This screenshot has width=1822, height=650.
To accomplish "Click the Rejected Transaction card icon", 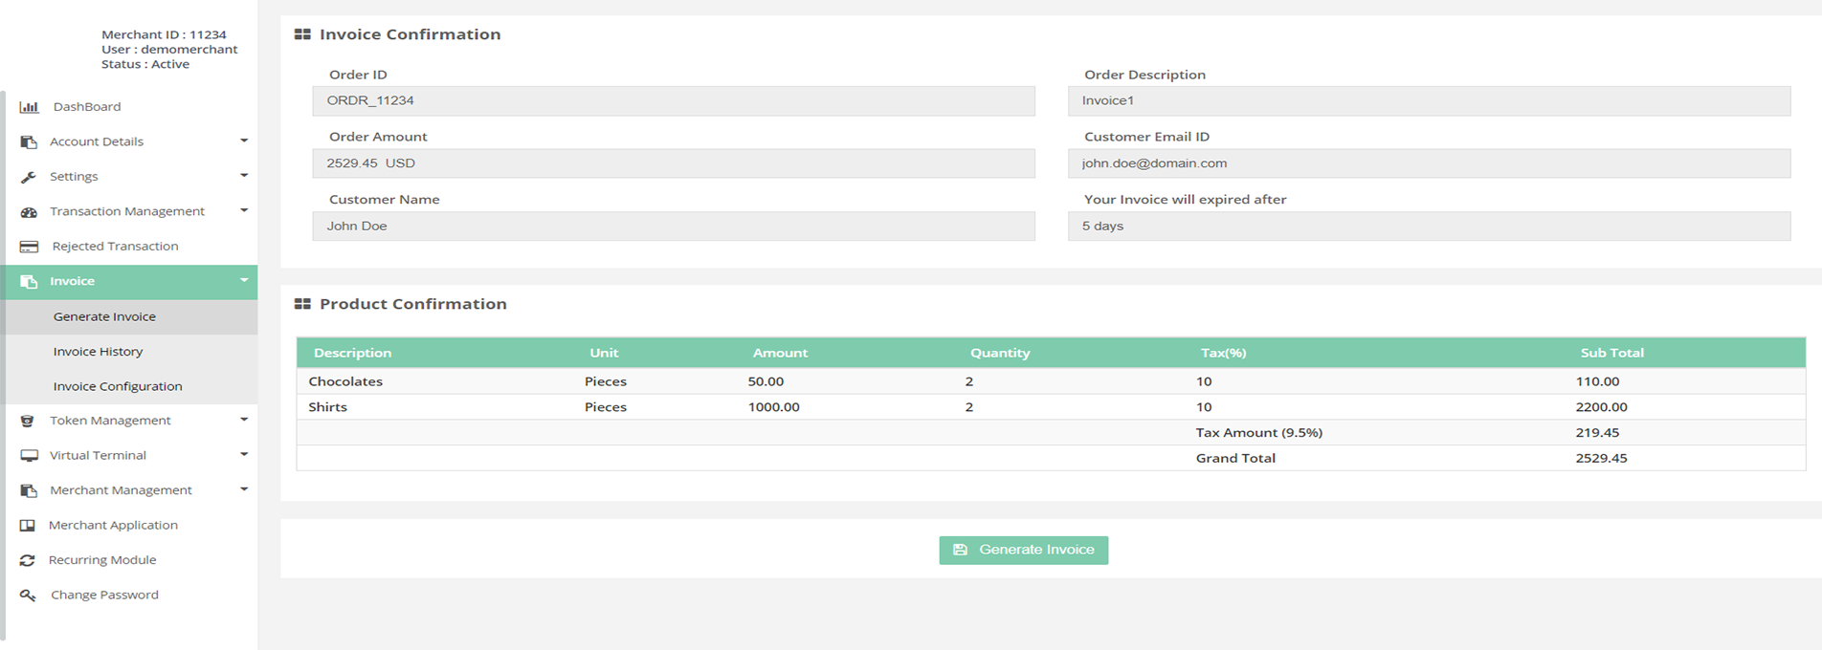I will (x=29, y=247).
